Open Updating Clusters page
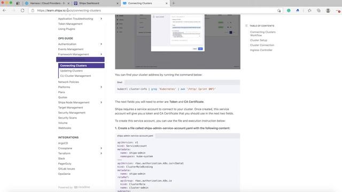Screen dimensions: 342x192 pos(71,71)
